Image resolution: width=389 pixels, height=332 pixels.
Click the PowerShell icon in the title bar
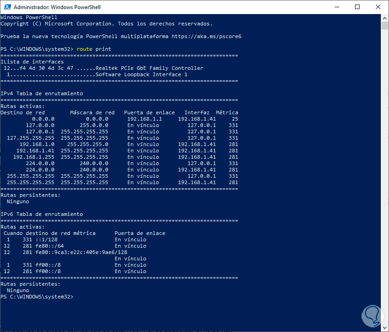click(x=7, y=7)
